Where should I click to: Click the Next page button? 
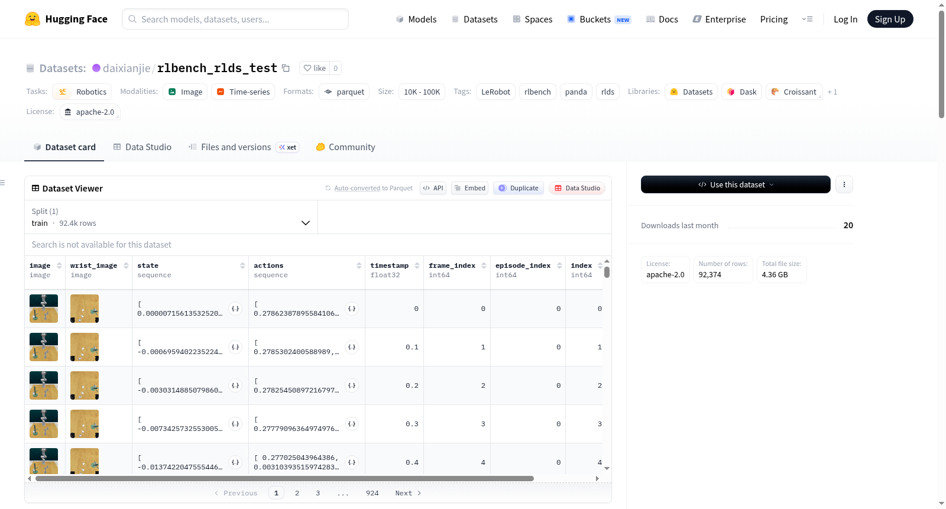pyautogui.click(x=408, y=493)
